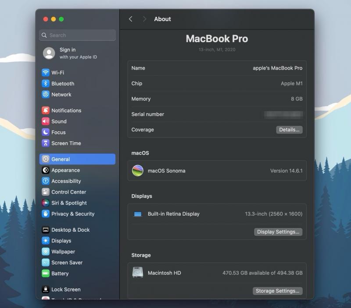351x308 pixels.
Task: Click the Notifications bell icon
Action: pyautogui.click(x=46, y=110)
